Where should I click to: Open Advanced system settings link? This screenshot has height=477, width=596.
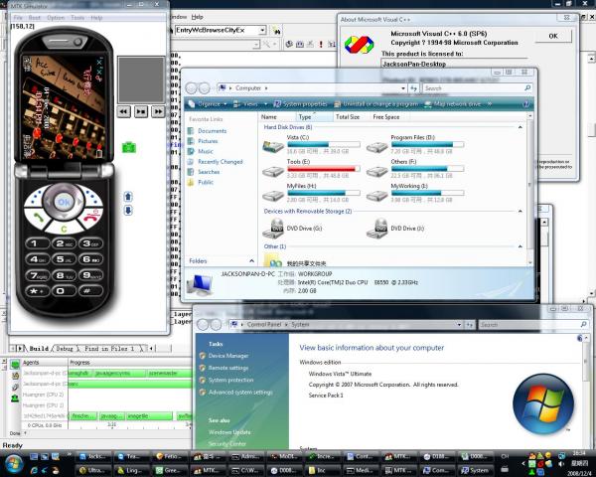[240, 393]
